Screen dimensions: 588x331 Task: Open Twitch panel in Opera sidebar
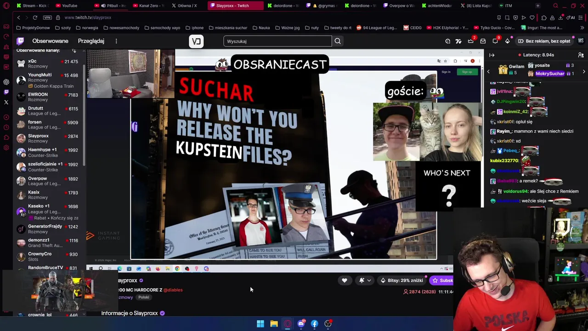[x=6, y=92]
